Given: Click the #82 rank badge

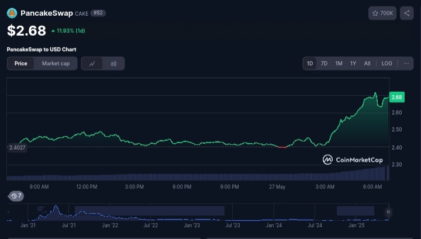Looking at the screenshot, I should (x=98, y=13).
